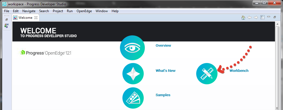Open the Window menu
The image size is (283, 110).
102,11
